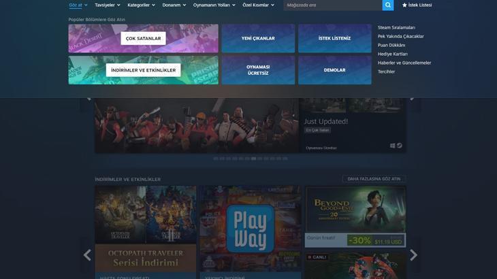This screenshot has width=497, height=279.
Task: Expand the Göz at dropdown menu
Action: (78, 5)
